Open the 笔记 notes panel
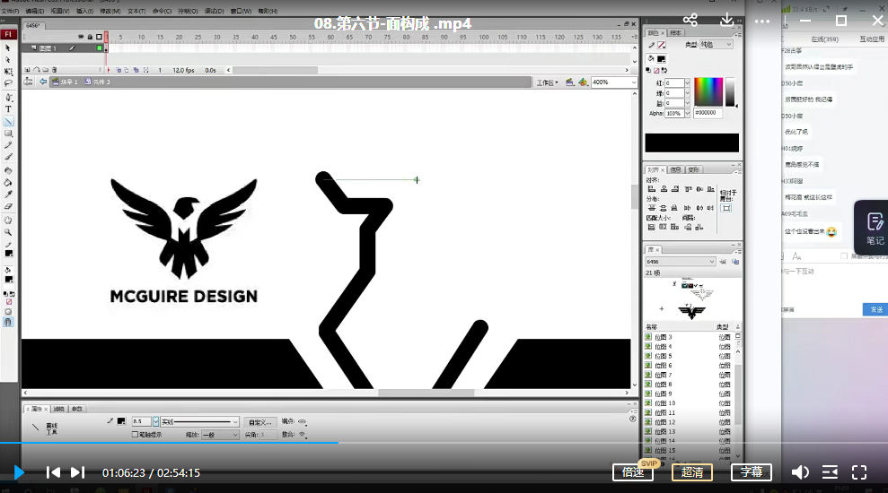Screen dimensions: 888x493 [x=874, y=228]
